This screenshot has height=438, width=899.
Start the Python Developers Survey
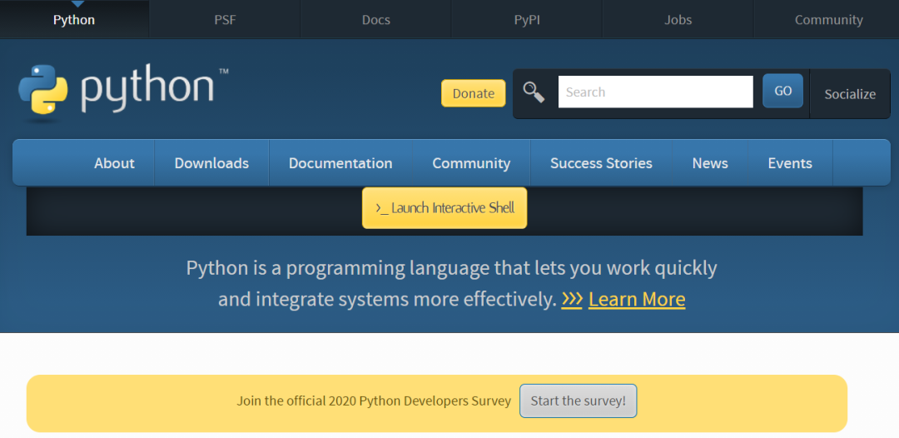pyautogui.click(x=578, y=401)
